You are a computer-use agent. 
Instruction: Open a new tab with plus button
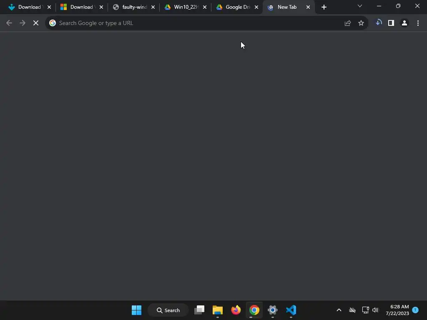click(x=324, y=7)
